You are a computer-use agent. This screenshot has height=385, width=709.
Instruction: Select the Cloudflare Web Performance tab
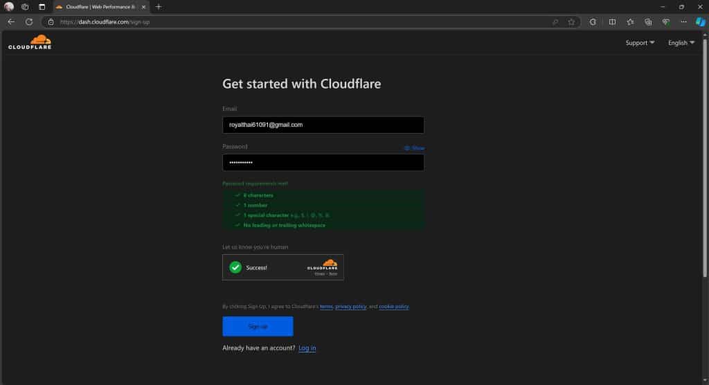[x=100, y=7]
